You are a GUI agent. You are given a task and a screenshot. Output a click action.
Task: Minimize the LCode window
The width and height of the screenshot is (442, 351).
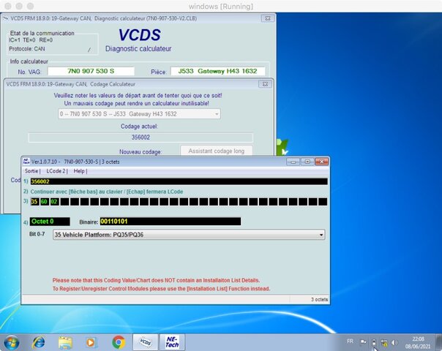tap(293, 162)
